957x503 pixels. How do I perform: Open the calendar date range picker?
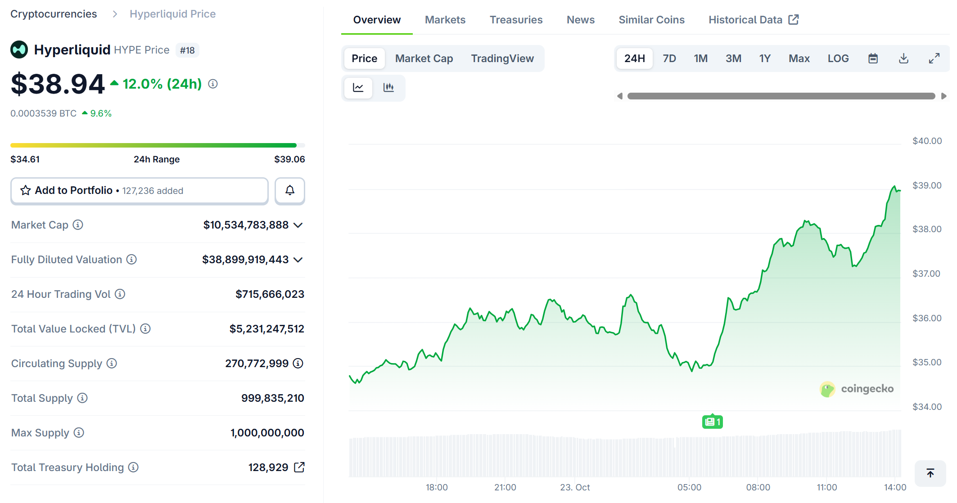(x=873, y=58)
